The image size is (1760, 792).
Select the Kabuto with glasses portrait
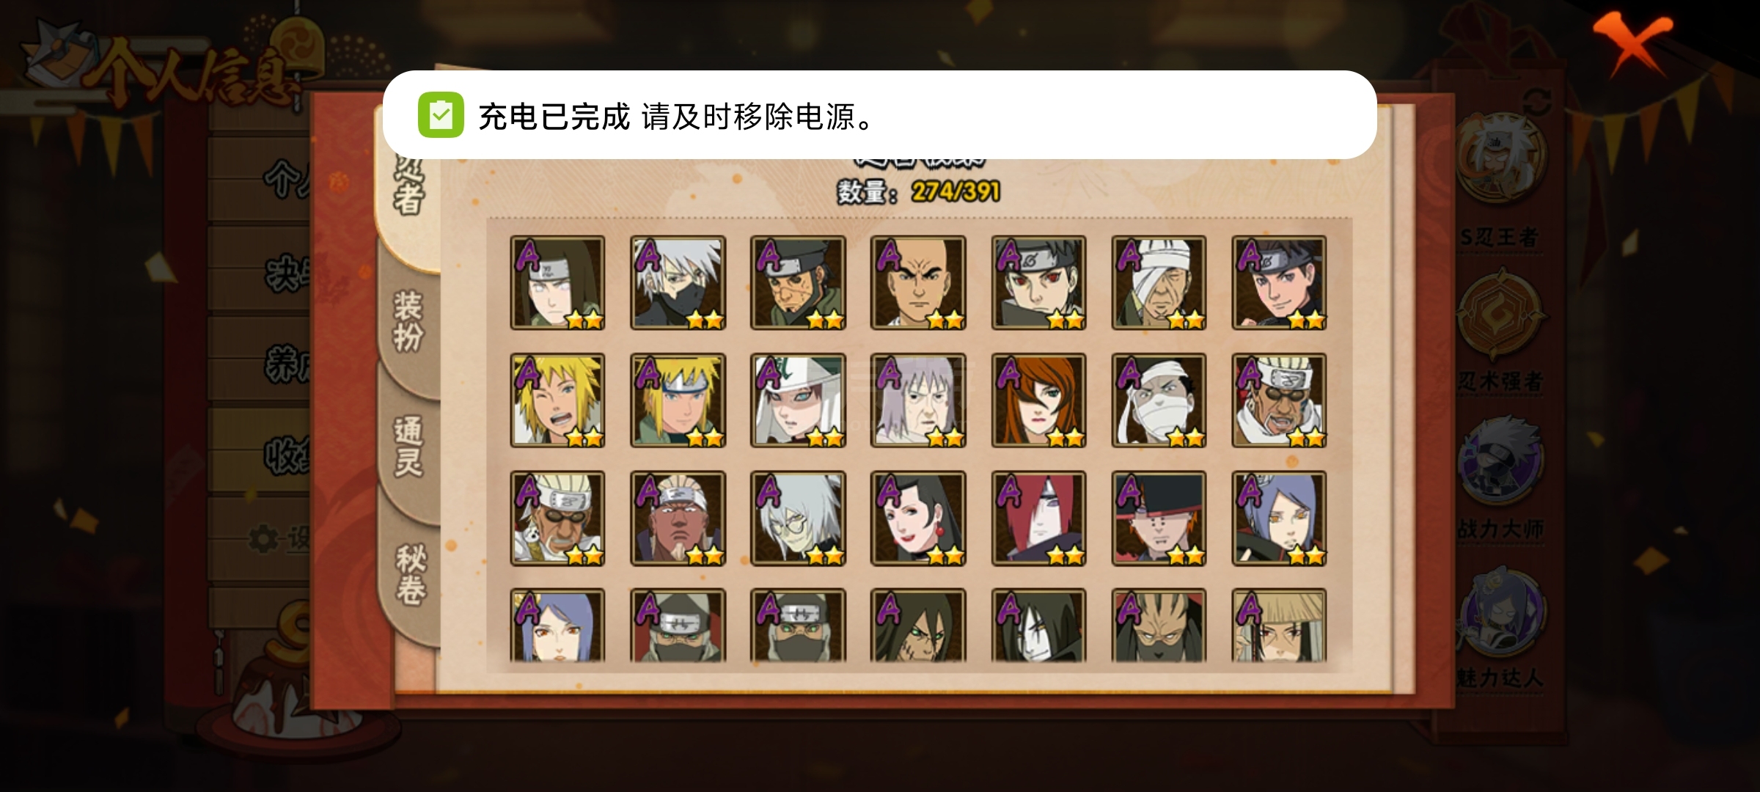point(798,518)
